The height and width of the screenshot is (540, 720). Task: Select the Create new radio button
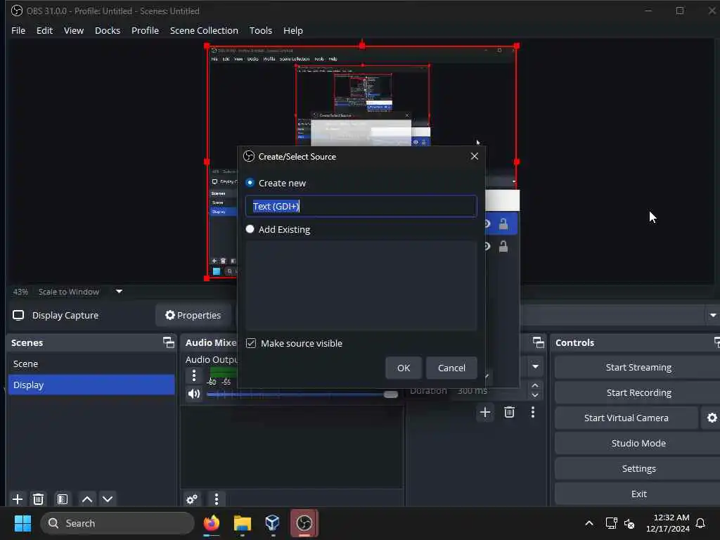coord(250,183)
